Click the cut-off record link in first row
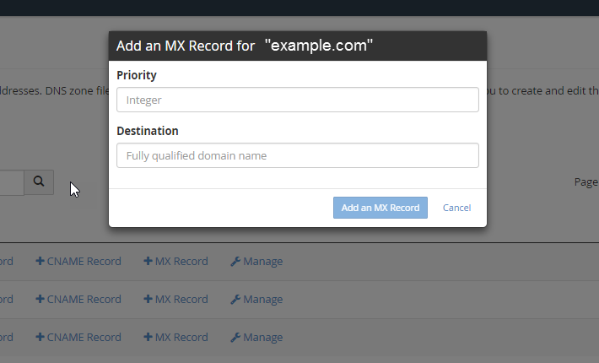Screen dimensions: 599x363 6,262
